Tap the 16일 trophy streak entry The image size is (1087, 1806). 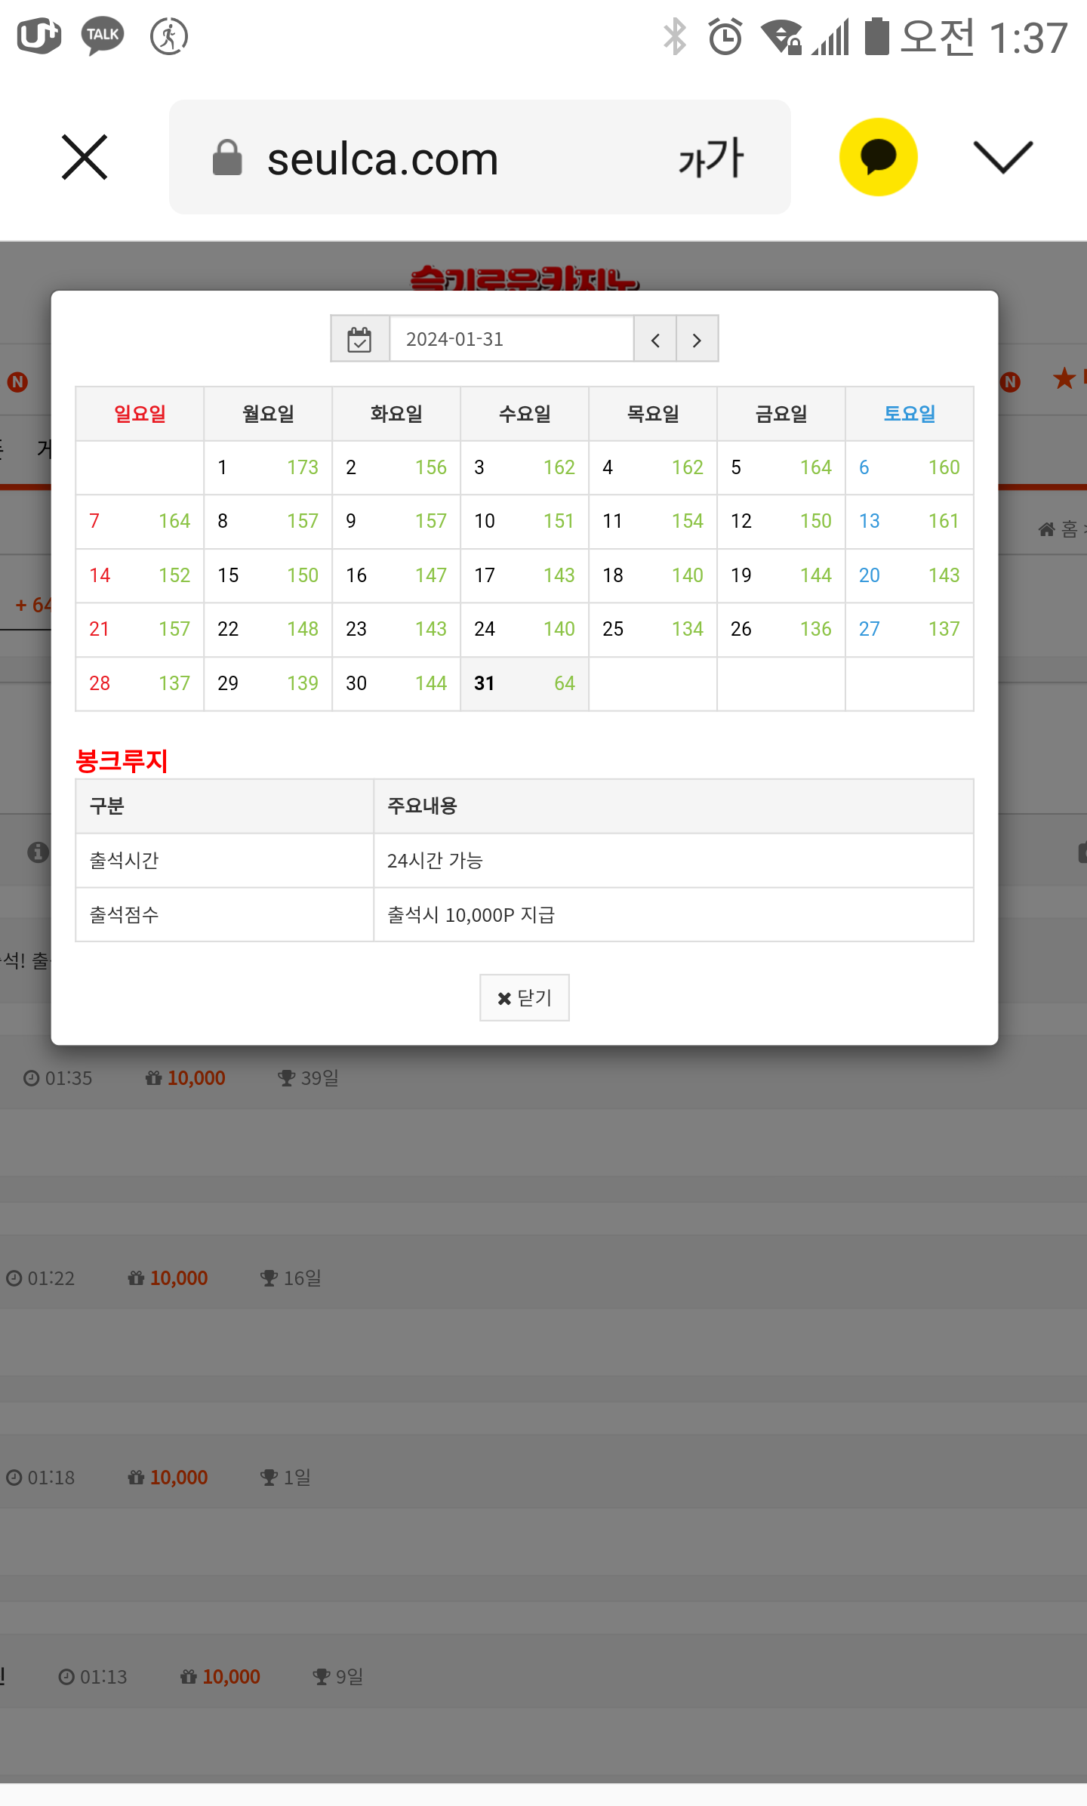pos(291,1278)
